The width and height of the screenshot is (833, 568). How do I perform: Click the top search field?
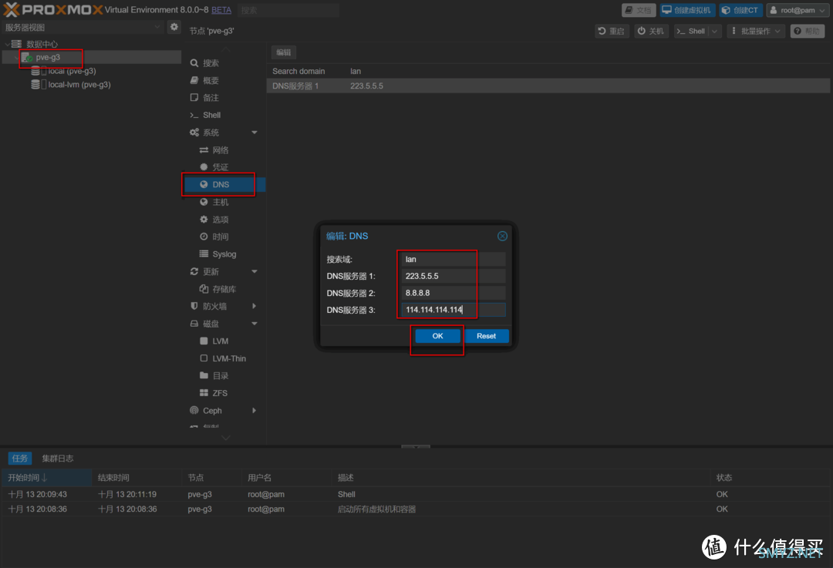(288, 10)
